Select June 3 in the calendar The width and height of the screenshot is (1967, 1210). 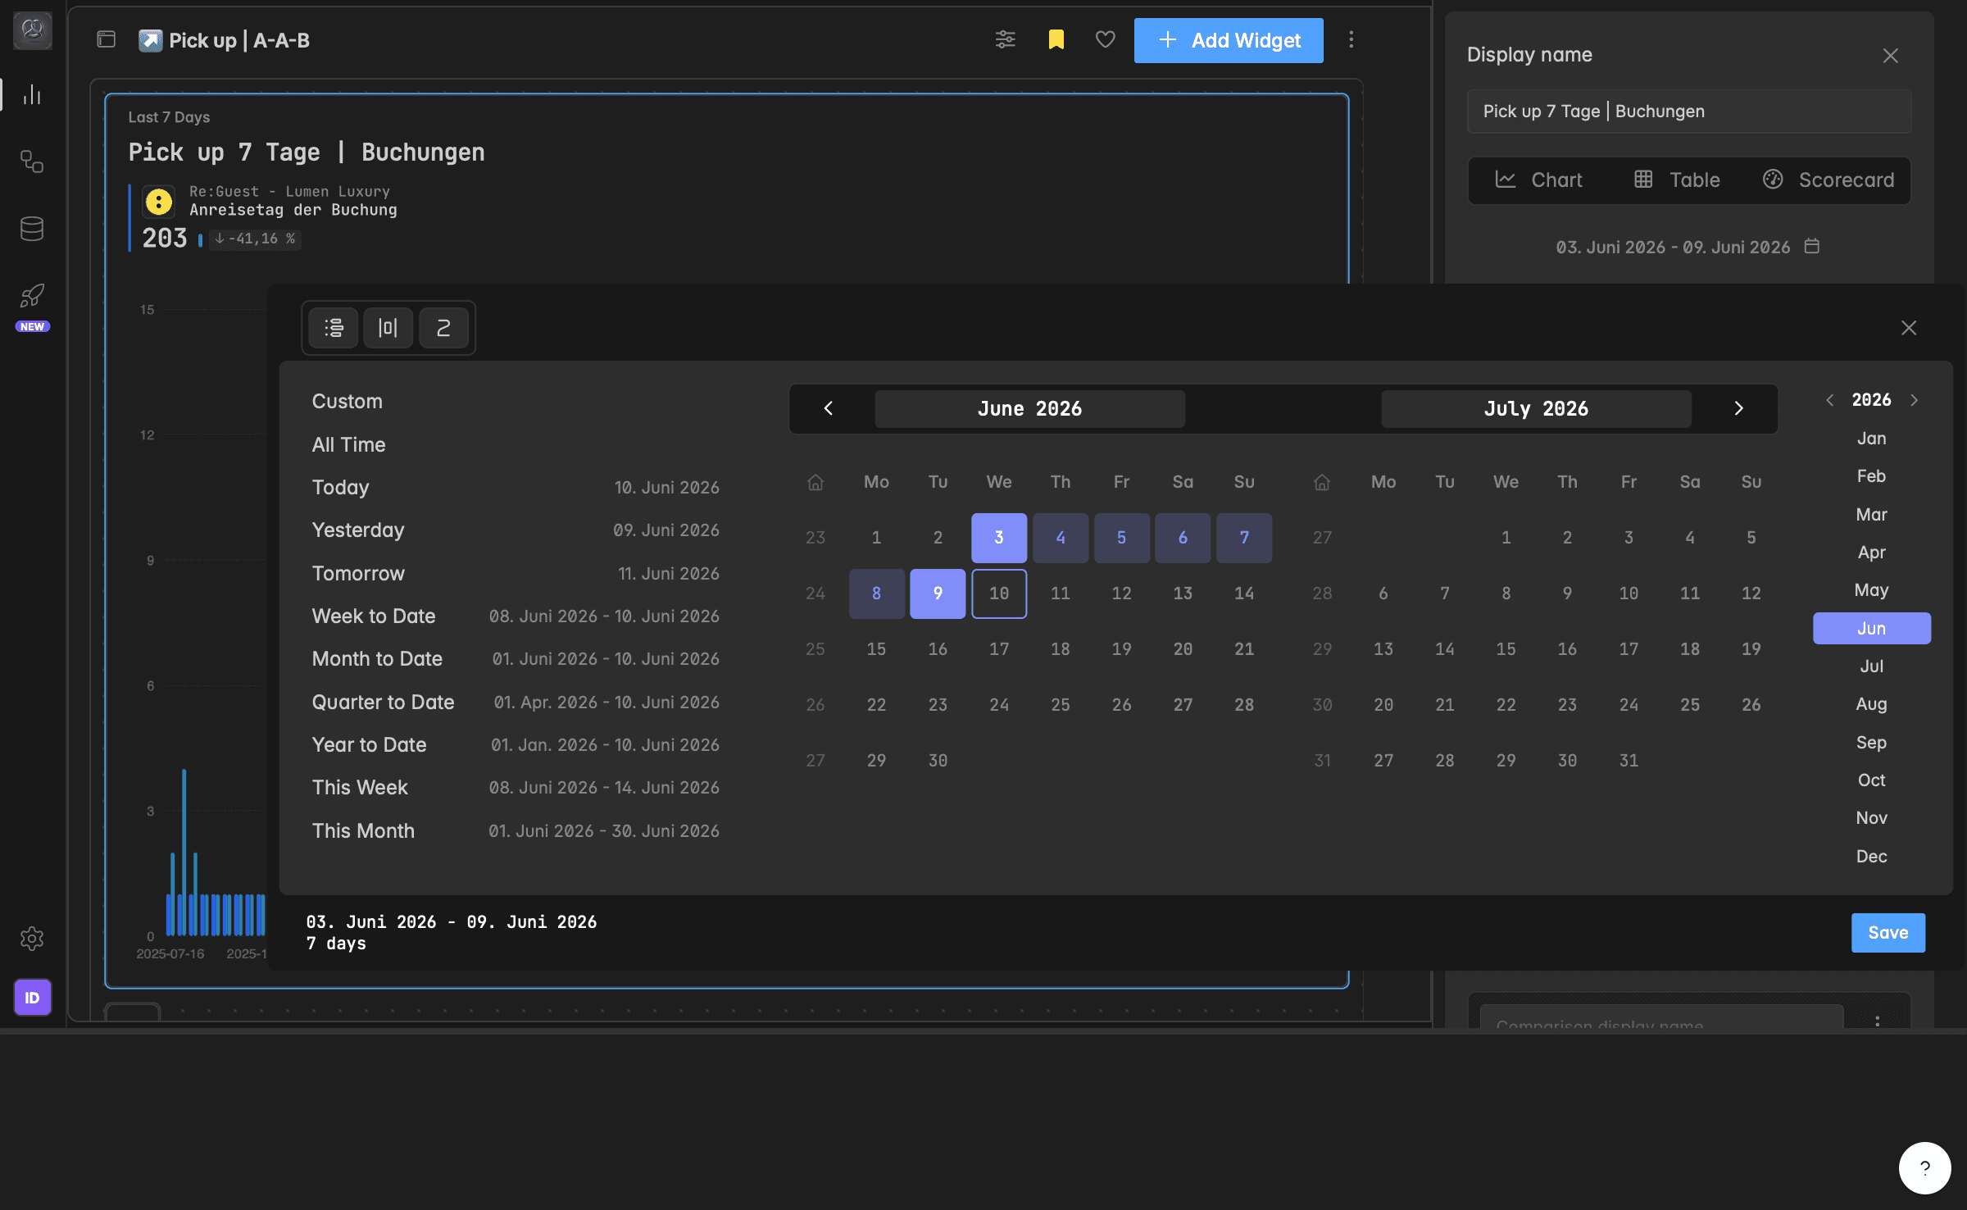pos(999,538)
